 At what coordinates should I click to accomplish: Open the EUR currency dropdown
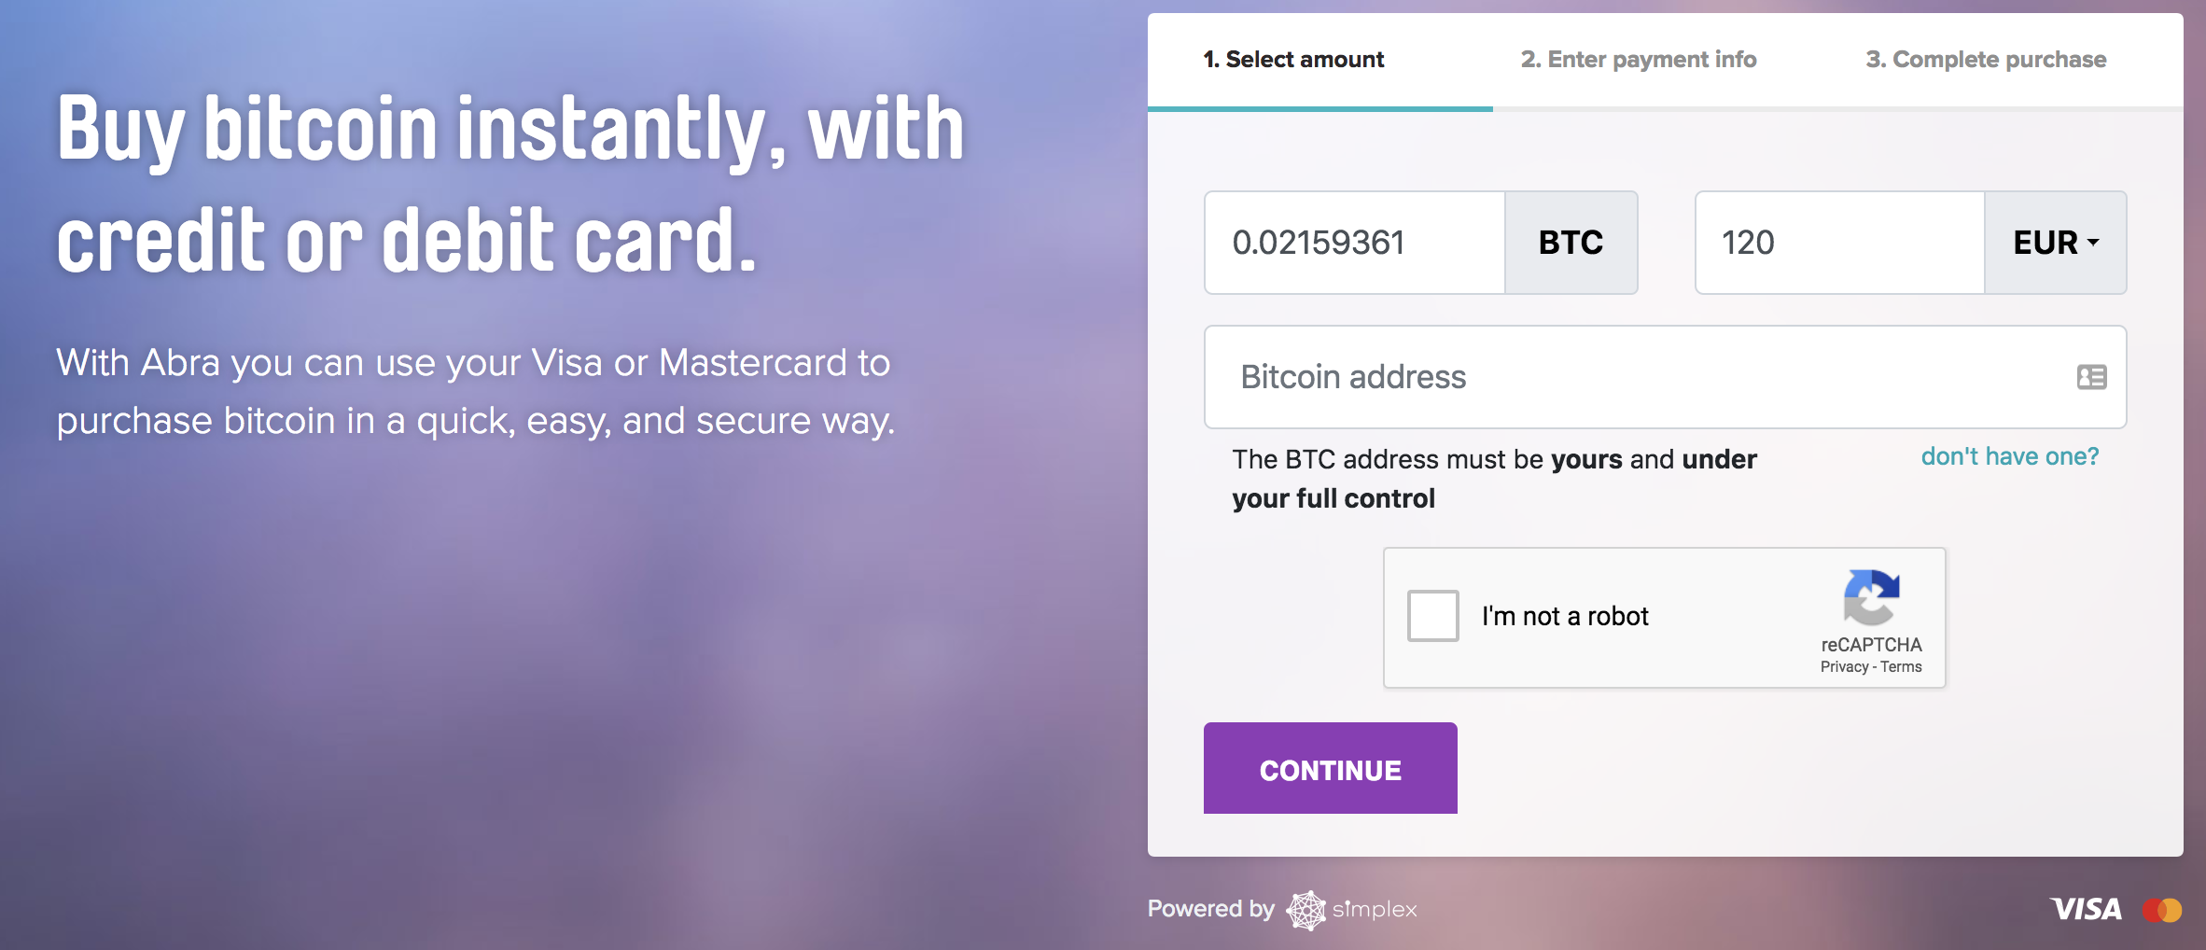coord(2055,243)
